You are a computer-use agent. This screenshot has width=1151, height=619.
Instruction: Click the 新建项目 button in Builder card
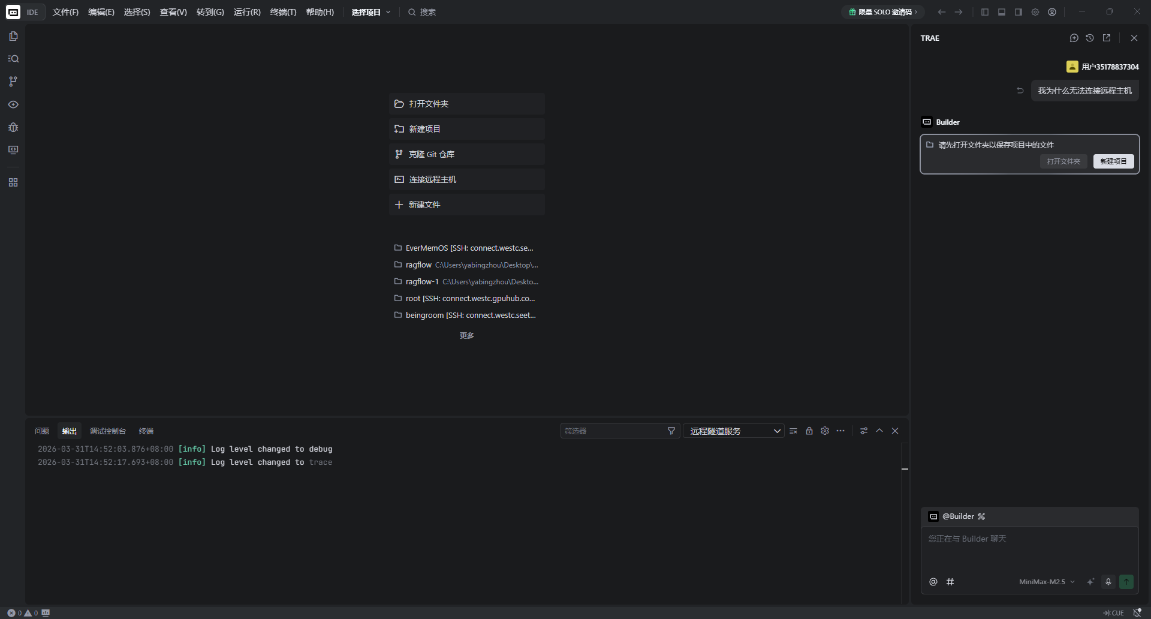pos(1113,161)
